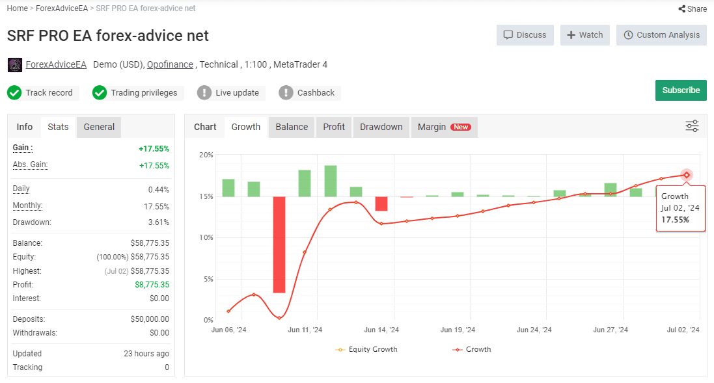Click the Trading privileges green checkmark
The image size is (714, 383).
click(x=100, y=93)
